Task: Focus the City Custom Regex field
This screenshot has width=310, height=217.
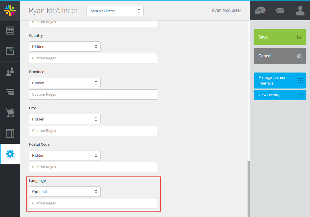Action: pyautogui.click(x=93, y=131)
